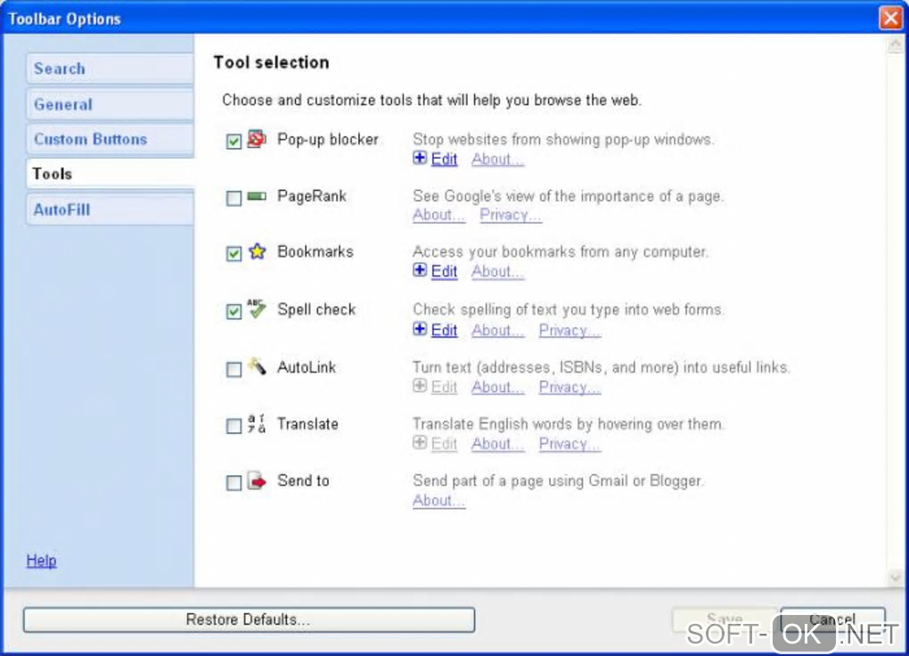This screenshot has width=909, height=656.
Task: Expand Bookmarks Edit plus icon
Action: coord(420,270)
